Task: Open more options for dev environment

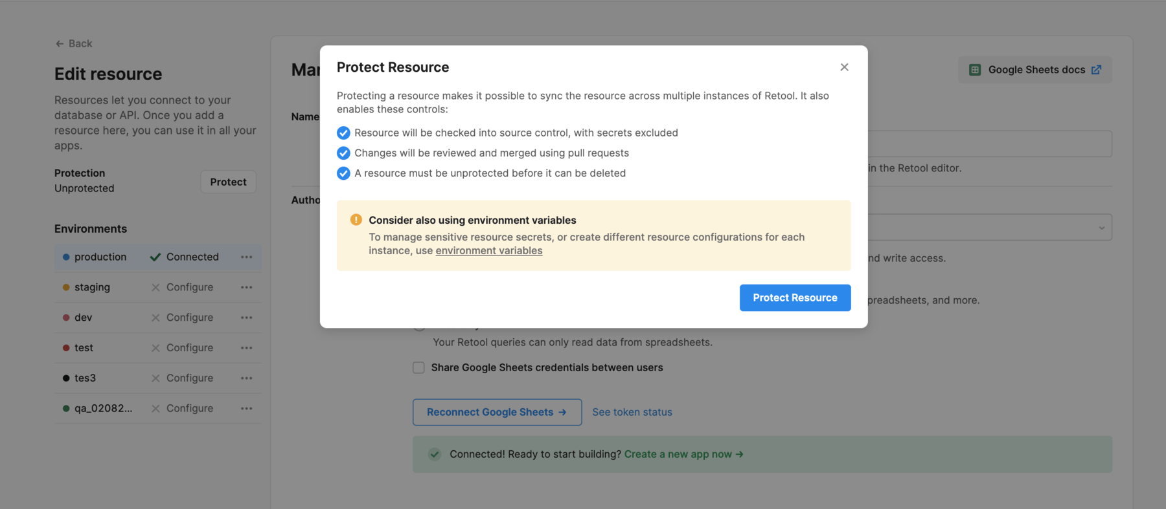Action: 246,318
